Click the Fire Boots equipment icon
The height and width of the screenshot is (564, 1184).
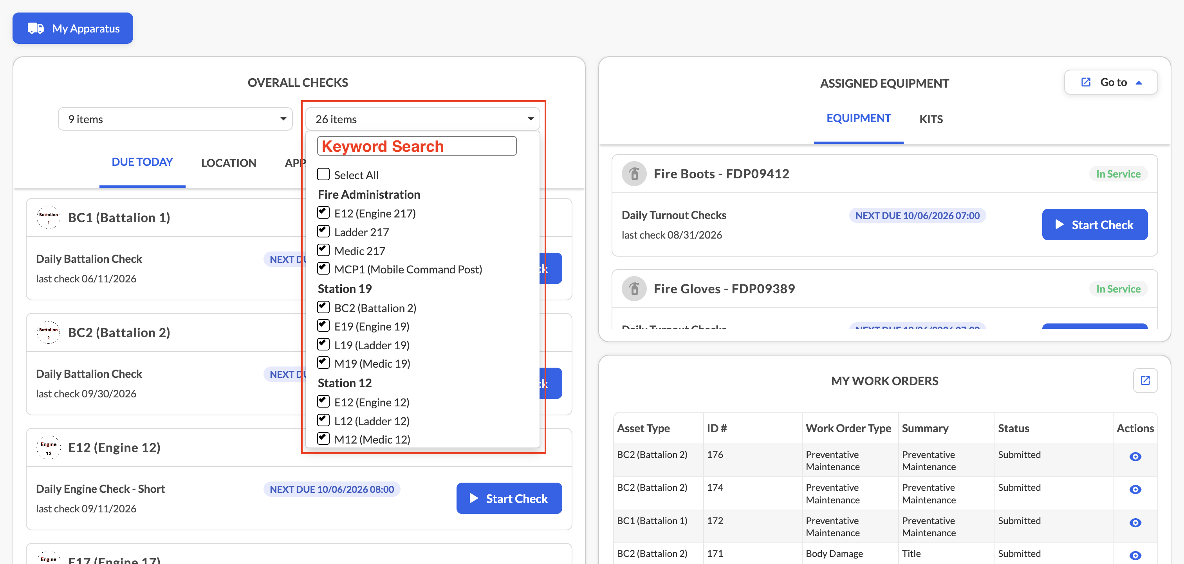click(x=634, y=174)
